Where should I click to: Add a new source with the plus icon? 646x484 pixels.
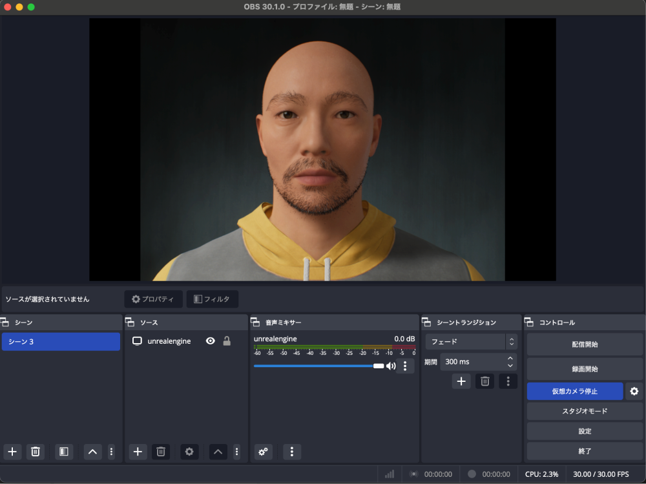coord(138,452)
